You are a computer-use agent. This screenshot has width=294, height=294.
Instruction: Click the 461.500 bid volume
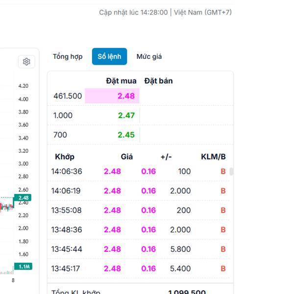68,96
